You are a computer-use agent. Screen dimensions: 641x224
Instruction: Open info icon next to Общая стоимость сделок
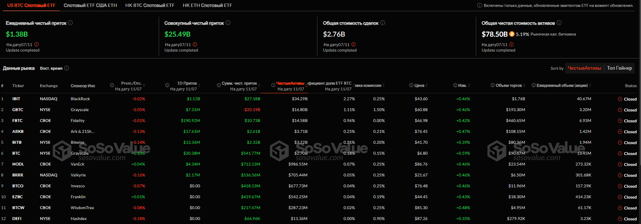383,23
